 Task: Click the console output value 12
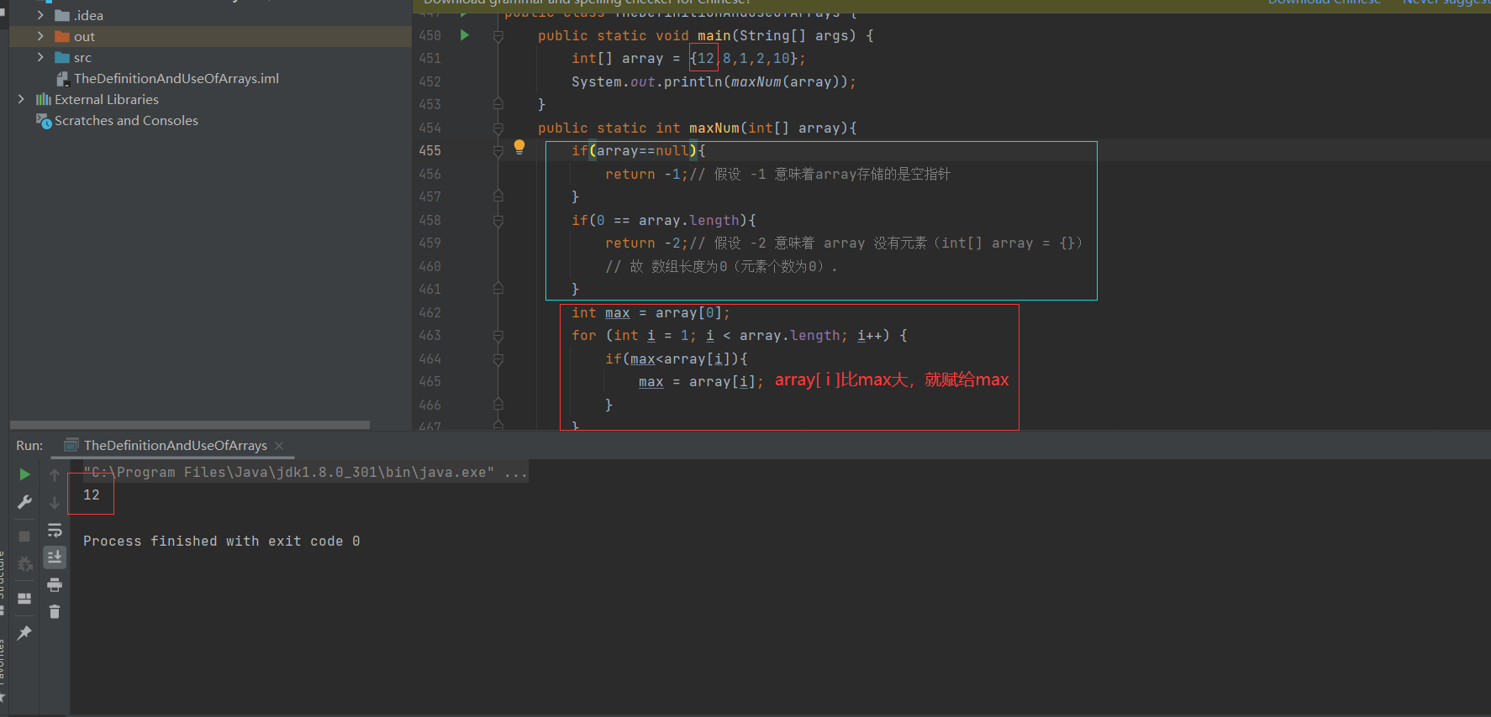coord(92,495)
